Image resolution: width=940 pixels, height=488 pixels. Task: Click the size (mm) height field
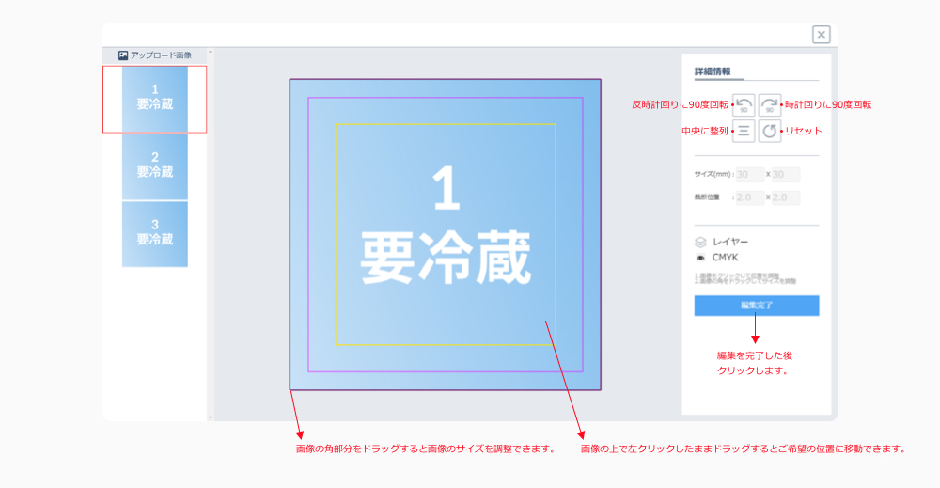[x=785, y=174]
